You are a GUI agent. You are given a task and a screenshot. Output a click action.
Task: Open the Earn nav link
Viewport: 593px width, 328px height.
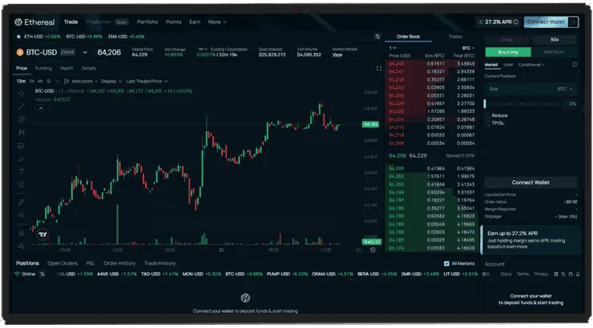[x=195, y=22]
